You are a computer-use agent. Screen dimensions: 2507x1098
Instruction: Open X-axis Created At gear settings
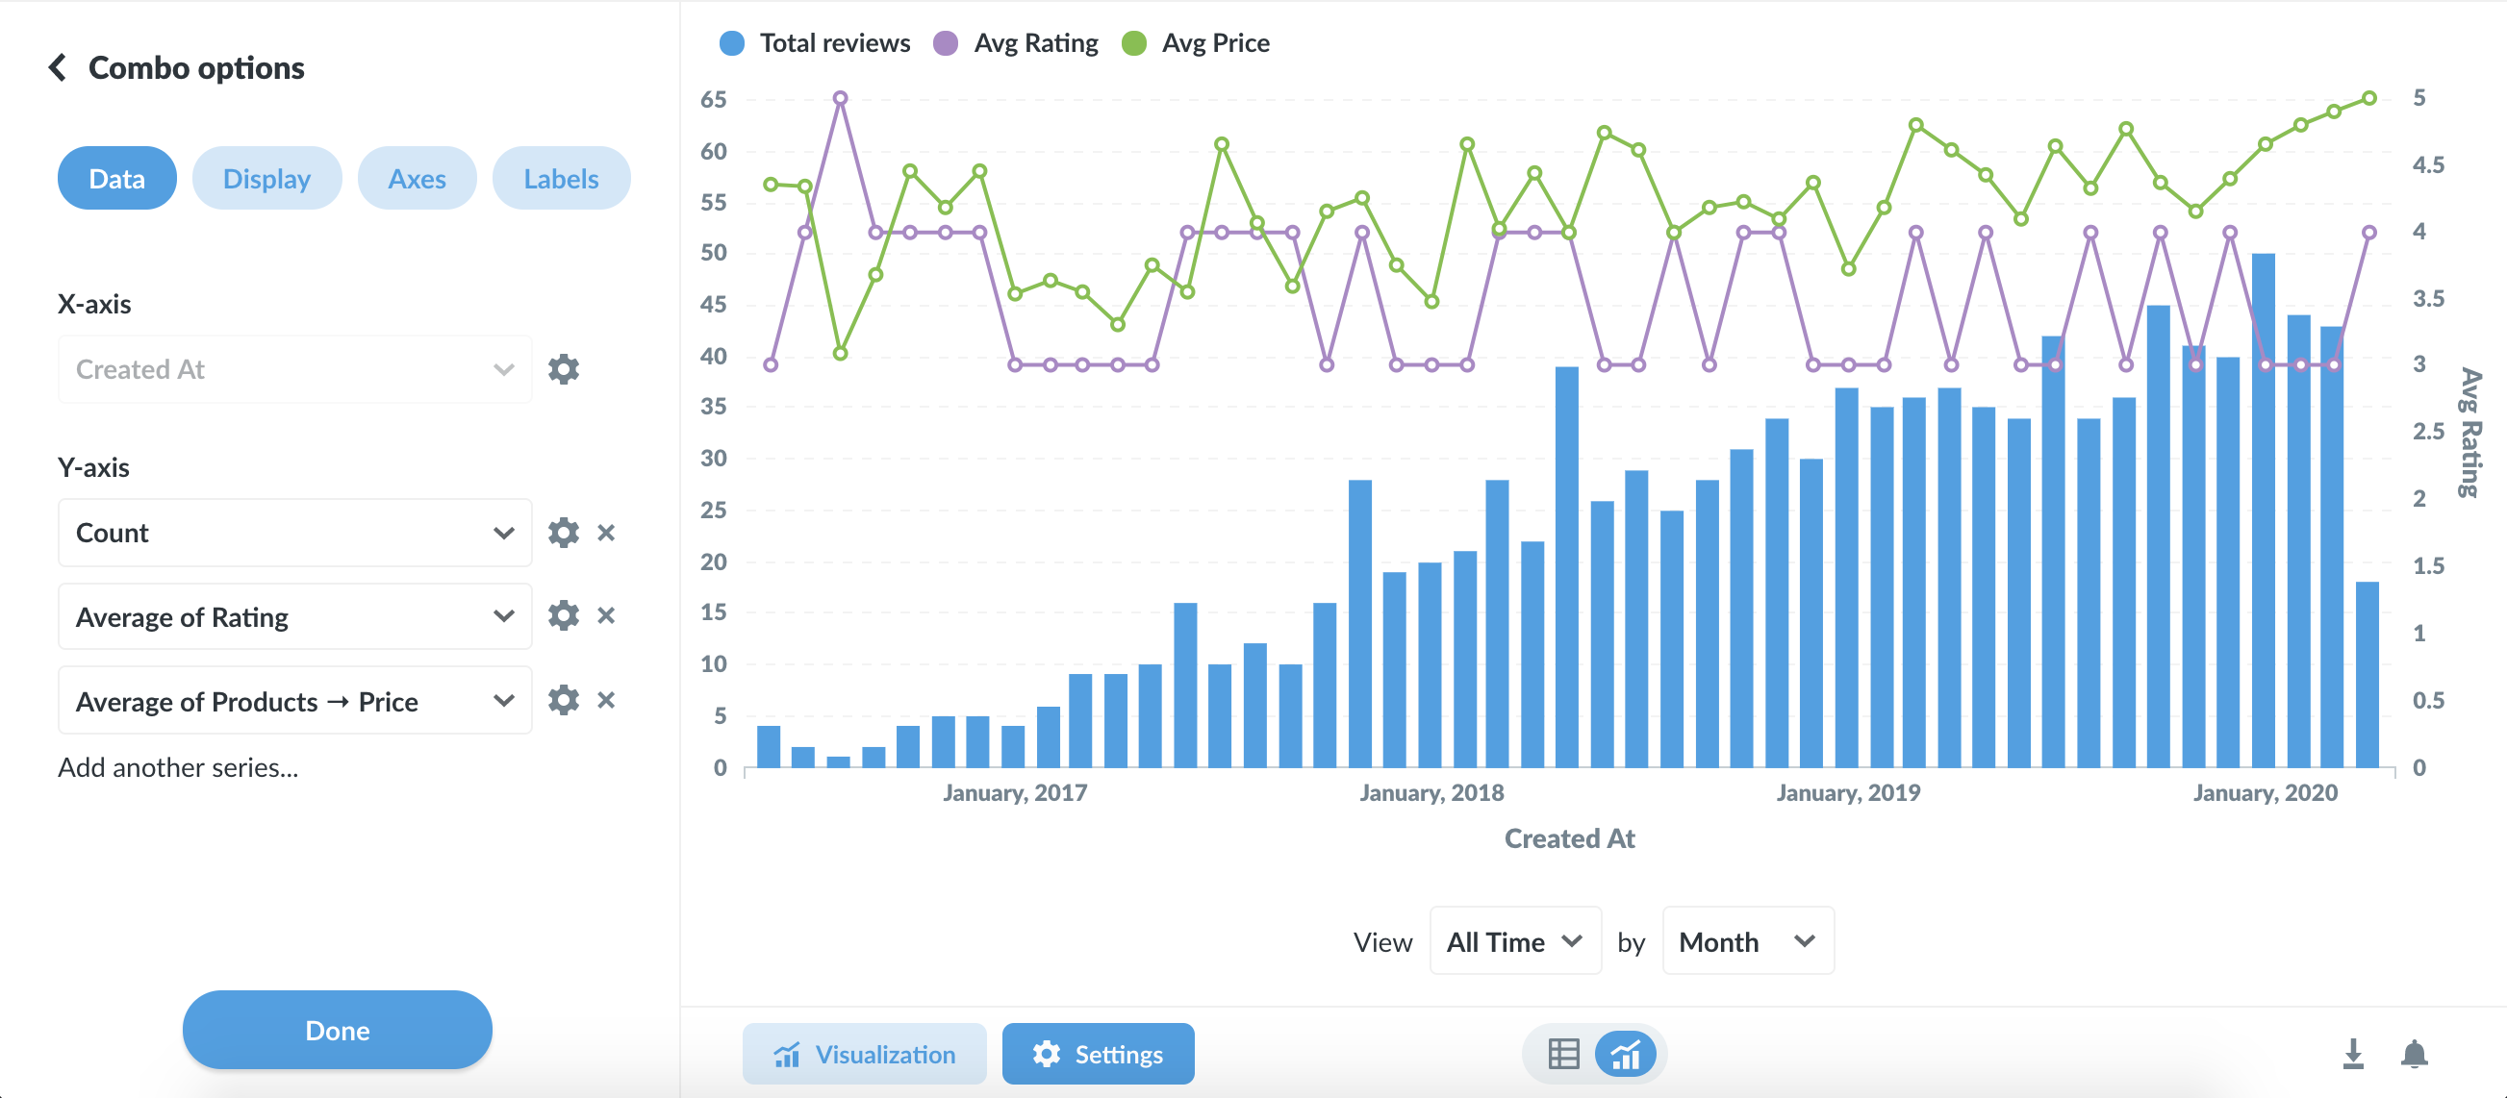click(563, 369)
